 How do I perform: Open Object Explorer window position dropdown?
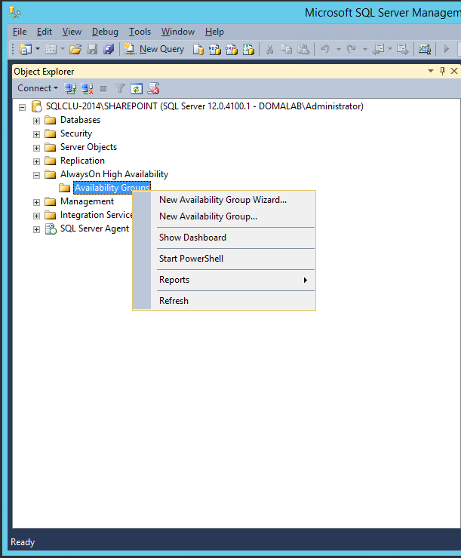(x=431, y=71)
